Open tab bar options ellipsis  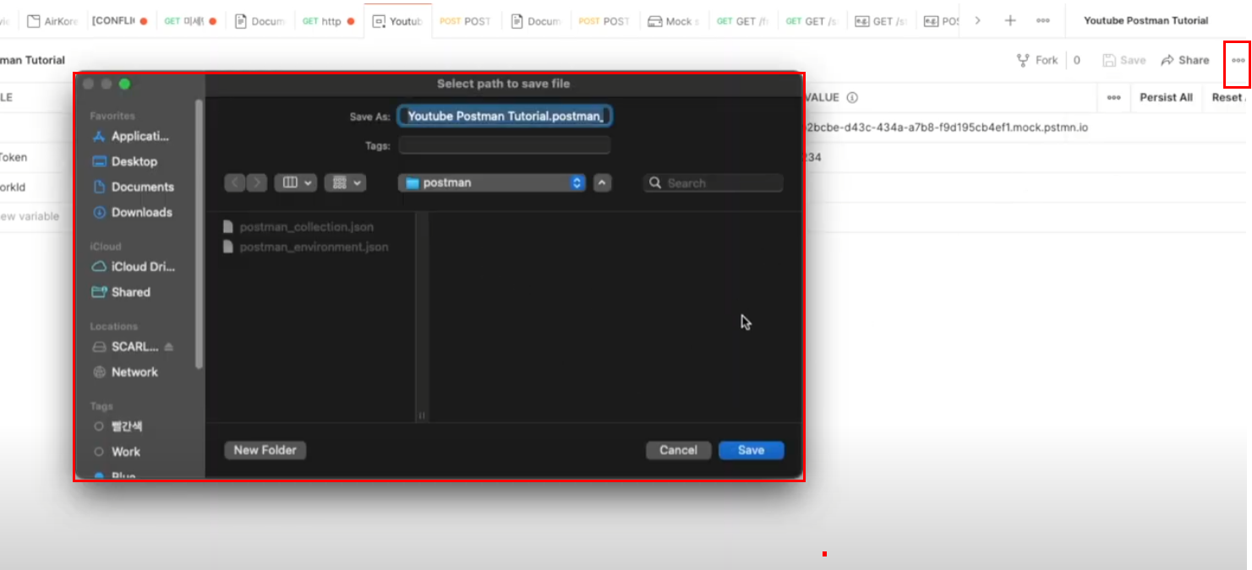[1043, 20]
